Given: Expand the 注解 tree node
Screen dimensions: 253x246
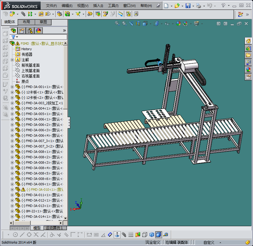Looking at the screenshot, I should (x=12, y=60).
